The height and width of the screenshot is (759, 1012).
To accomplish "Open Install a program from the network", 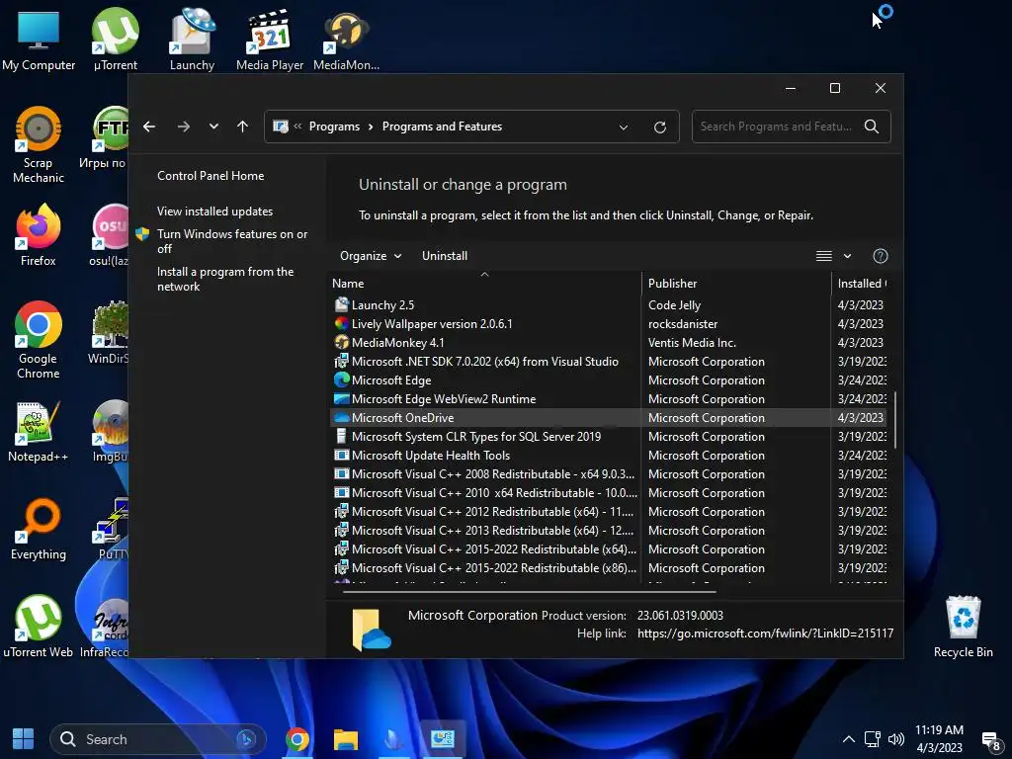I will 225,279.
